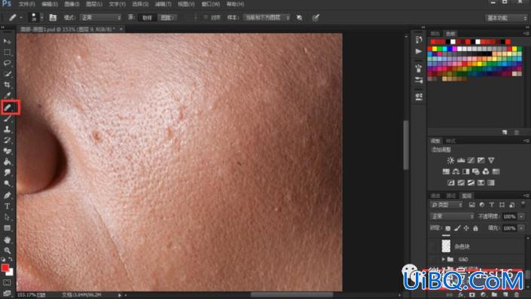This screenshot has width=531, height=299.
Task: Select the Rectangle shape tool
Action: 7,228
